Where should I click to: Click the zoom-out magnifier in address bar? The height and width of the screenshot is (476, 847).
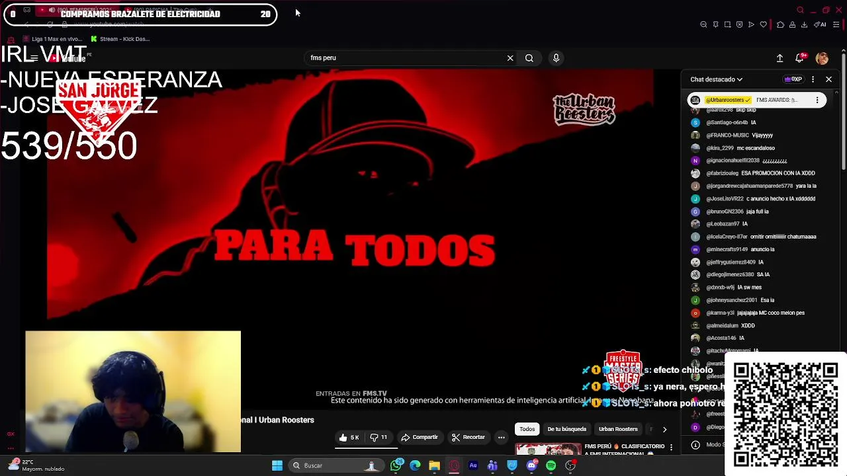703,24
